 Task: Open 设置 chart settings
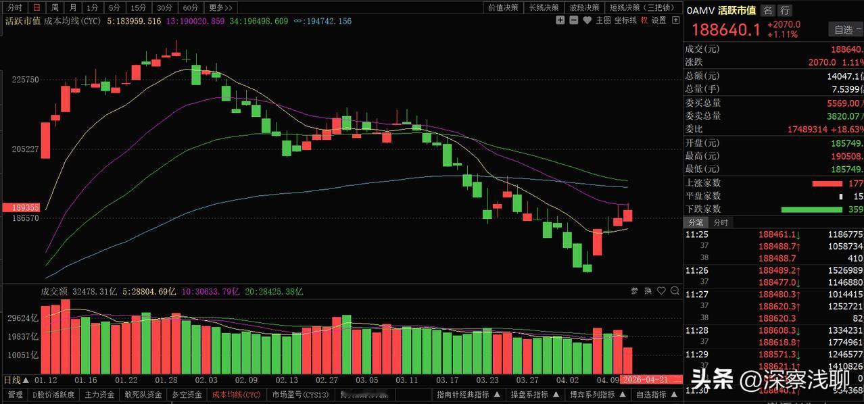click(x=659, y=20)
